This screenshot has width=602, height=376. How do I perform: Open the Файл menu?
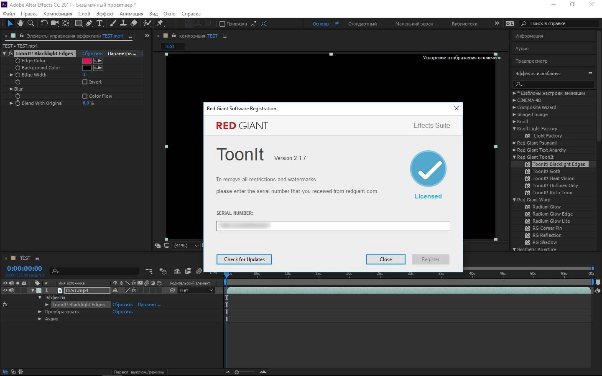coord(9,13)
